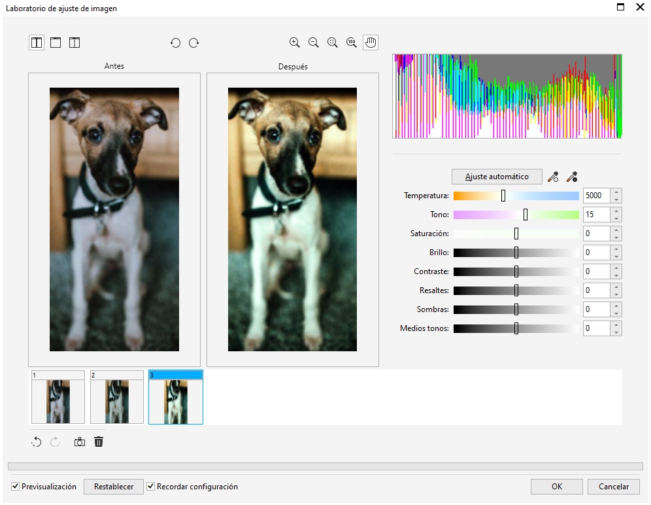Click the Ajuste automático button
The width and height of the screenshot is (651, 505).
[x=497, y=177]
